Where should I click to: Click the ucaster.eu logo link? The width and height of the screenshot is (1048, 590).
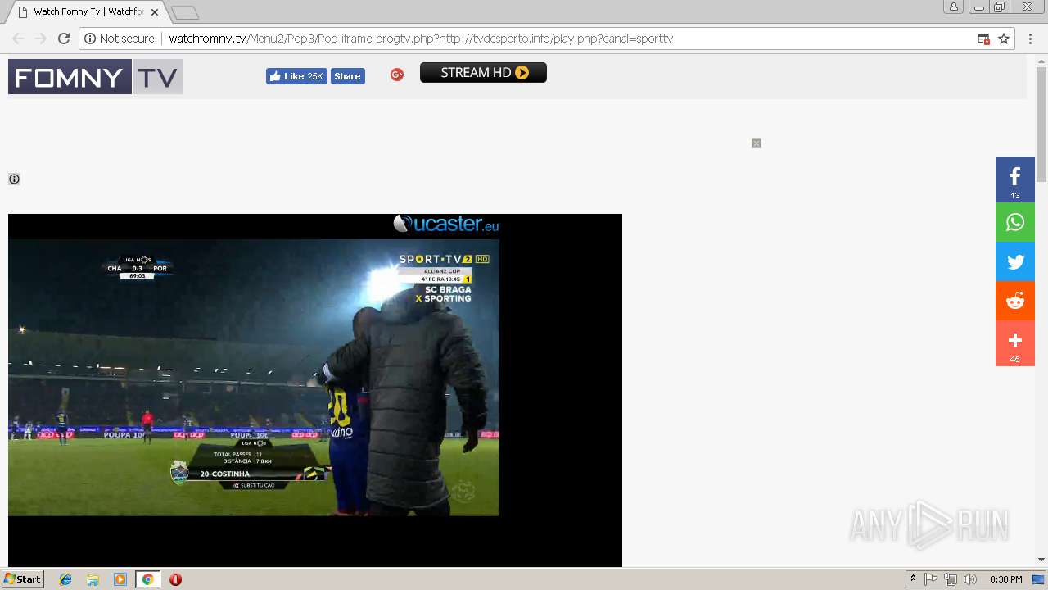pos(445,224)
